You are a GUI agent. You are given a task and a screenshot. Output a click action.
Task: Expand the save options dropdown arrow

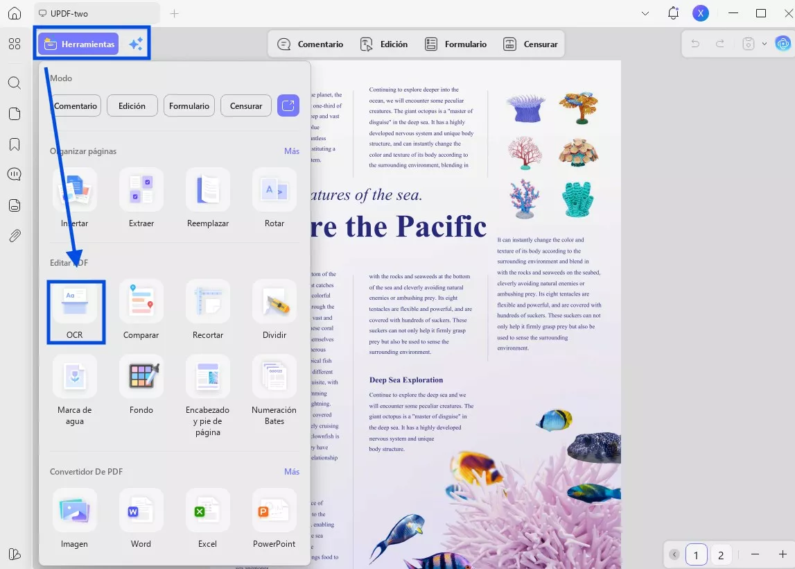764,44
